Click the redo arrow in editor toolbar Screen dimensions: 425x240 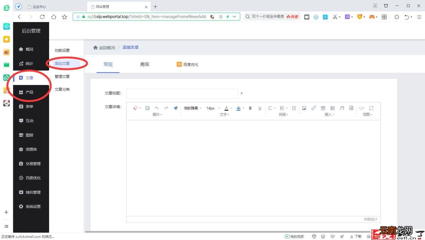[x=166, y=108]
